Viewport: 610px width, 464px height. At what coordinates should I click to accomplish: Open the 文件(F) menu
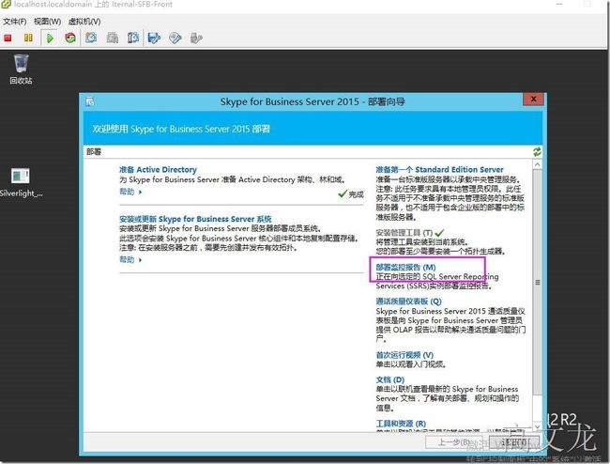(15, 22)
